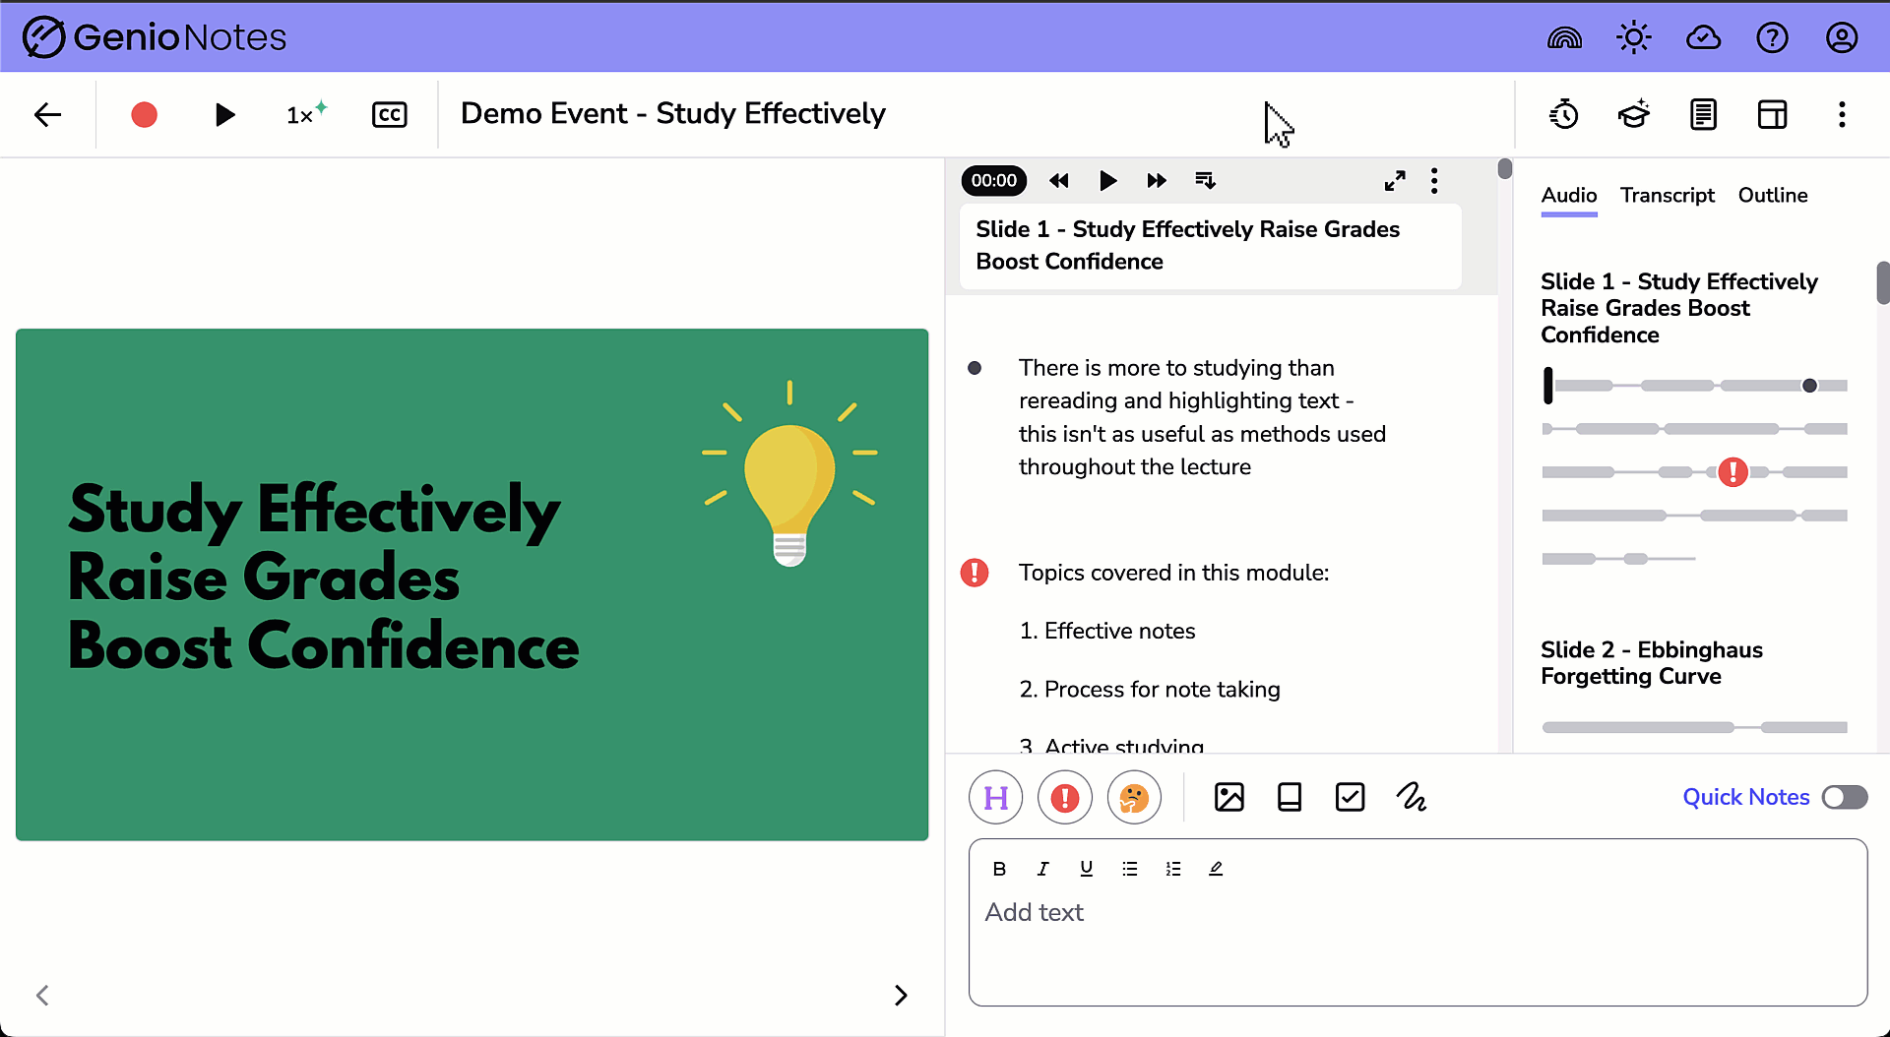Play the event audio from toolbar
Image resolution: width=1890 pixels, height=1037 pixels.
pyautogui.click(x=225, y=115)
